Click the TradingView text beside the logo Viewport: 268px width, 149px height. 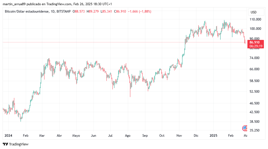tap(19, 144)
